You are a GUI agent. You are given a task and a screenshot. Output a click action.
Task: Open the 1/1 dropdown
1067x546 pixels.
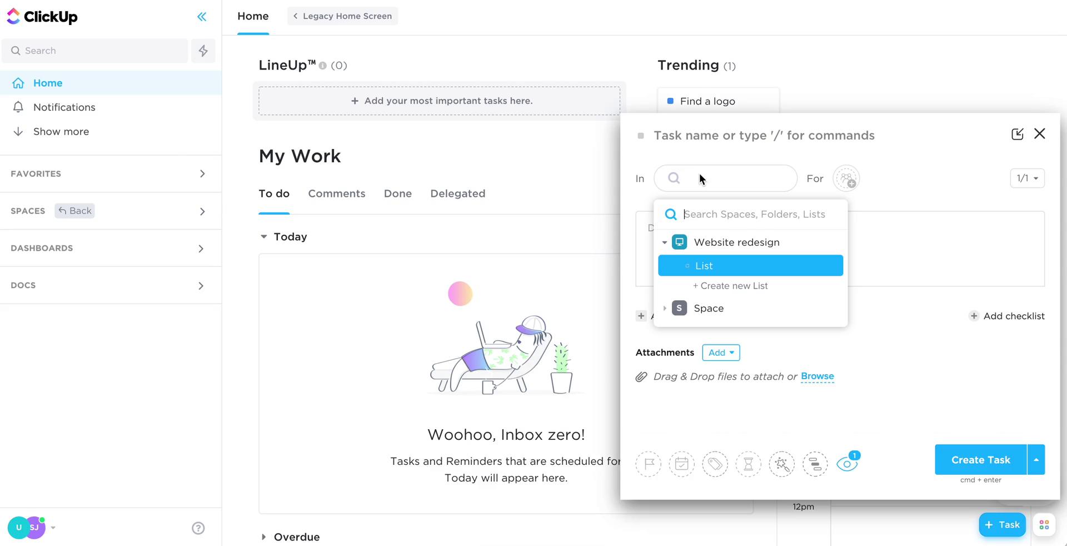pyautogui.click(x=1027, y=178)
